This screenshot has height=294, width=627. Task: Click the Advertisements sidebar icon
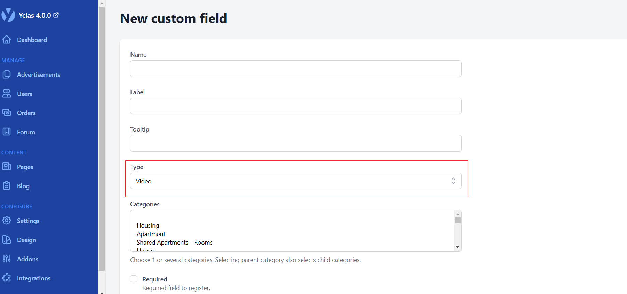(x=7, y=74)
